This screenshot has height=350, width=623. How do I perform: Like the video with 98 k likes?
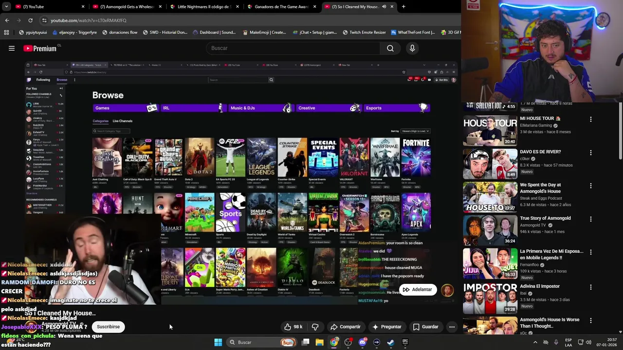(x=293, y=327)
